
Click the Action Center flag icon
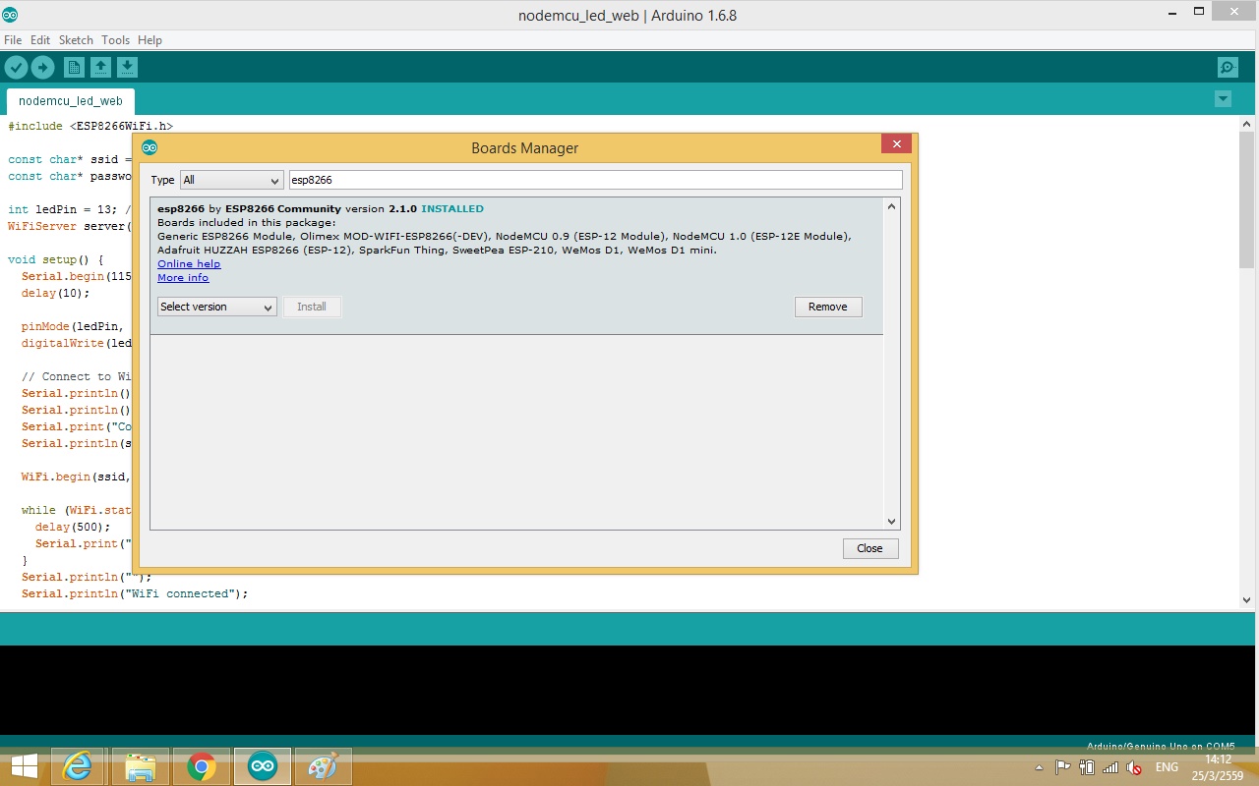(x=1063, y=767)
